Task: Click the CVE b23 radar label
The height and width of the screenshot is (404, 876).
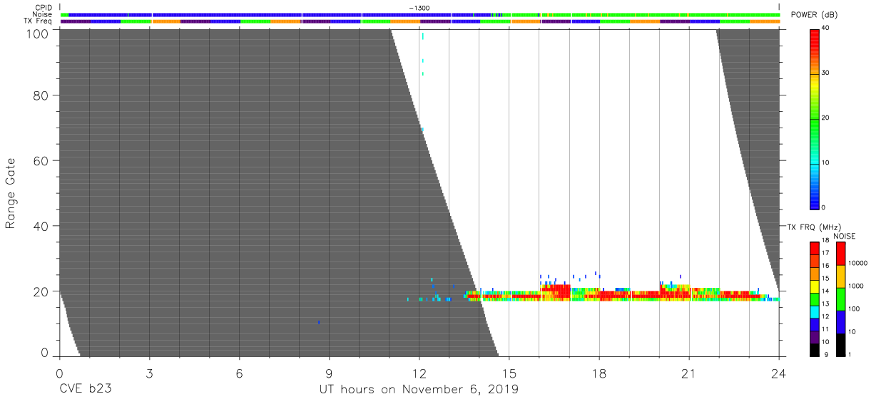Action: click(x=86, y=389)
